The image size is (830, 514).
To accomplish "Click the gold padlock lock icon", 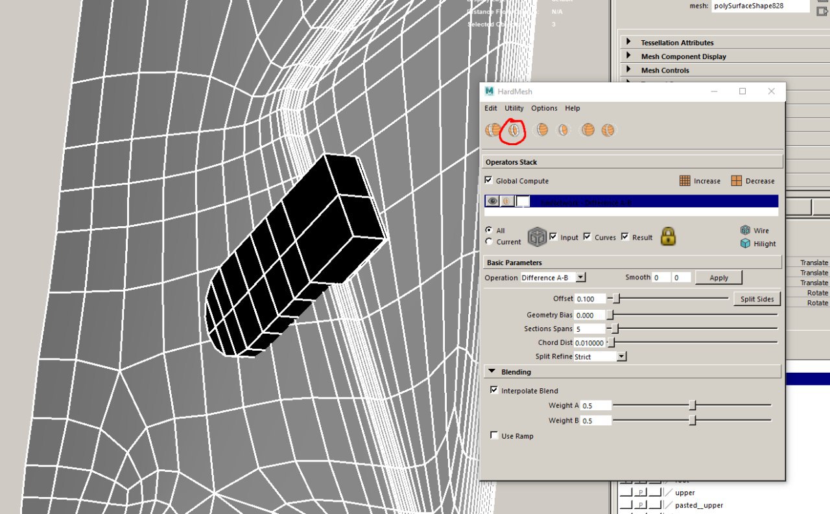I will click(x=669, y=236).
